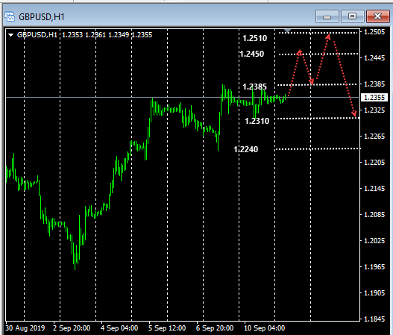Maximize the GBPUSD,H1 chart window
Screen dimensions: 393x335
pyautogui.click(x=353, y=16)
